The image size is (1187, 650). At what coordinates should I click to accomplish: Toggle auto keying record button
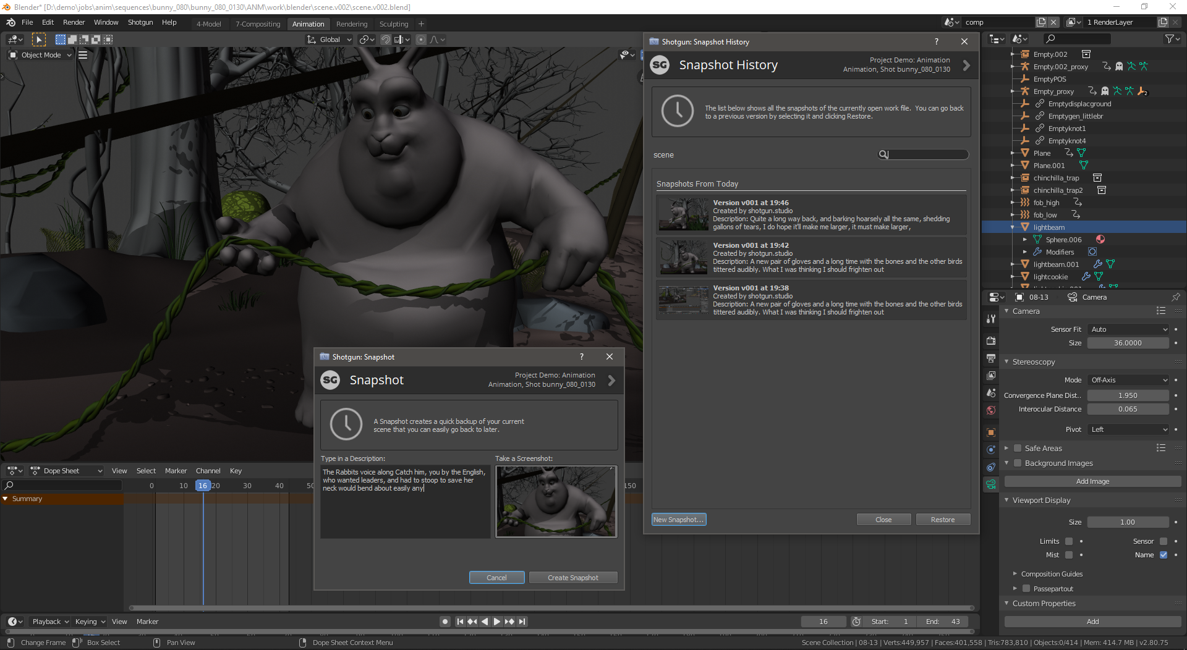pyautogui.click(x=445, y=622)
